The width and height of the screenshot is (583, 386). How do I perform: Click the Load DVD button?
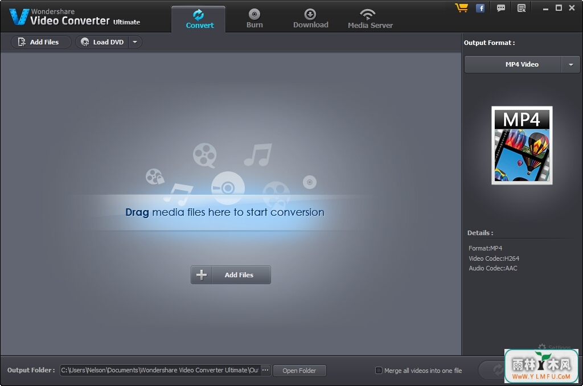pyautogui.click(x=102, y=42)
